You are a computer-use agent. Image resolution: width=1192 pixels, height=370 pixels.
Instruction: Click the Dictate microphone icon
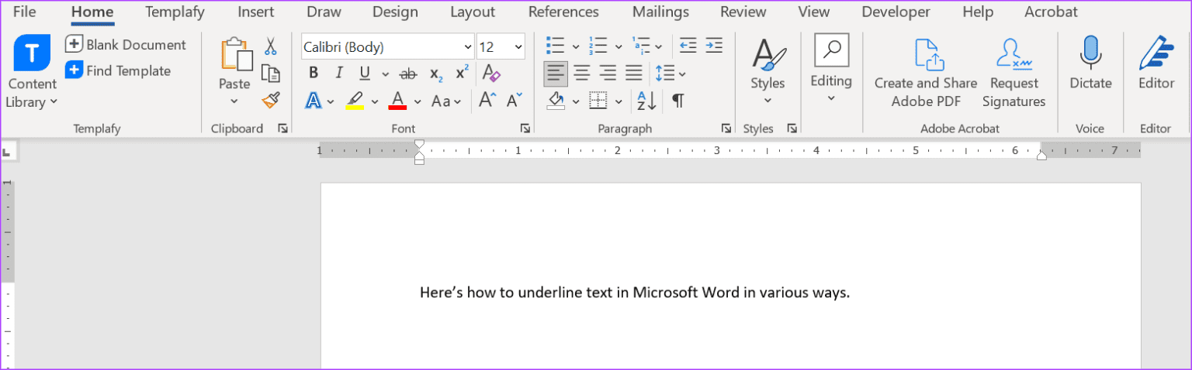coord(1090,53)
